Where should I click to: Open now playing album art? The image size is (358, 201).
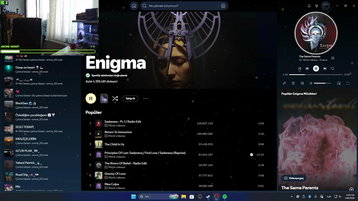coord(316,33)
